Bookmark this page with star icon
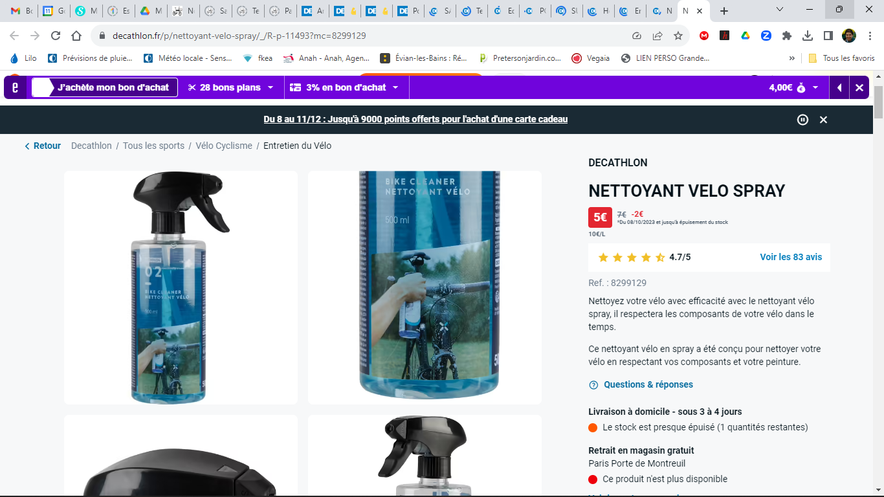 678,36
